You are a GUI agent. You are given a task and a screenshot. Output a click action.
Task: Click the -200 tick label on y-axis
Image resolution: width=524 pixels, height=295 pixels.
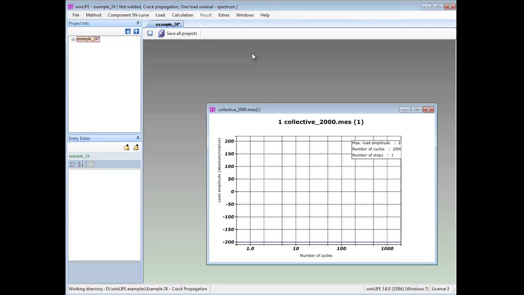pyautogui.click(x=228, y=242)
